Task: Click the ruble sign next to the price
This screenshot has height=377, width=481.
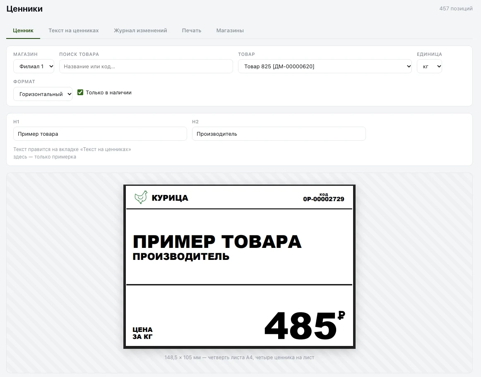Action: (x=342, y=315)
